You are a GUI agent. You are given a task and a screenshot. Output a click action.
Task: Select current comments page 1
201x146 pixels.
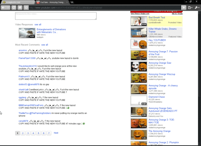pyautogui.click(x=17, y=133)
